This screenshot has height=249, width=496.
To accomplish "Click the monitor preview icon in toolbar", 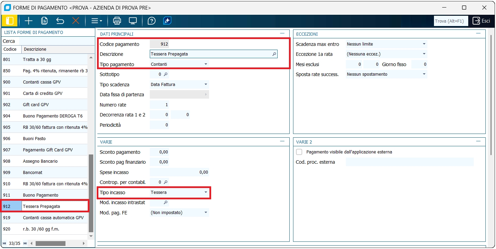I will click(x=133, y=21).
